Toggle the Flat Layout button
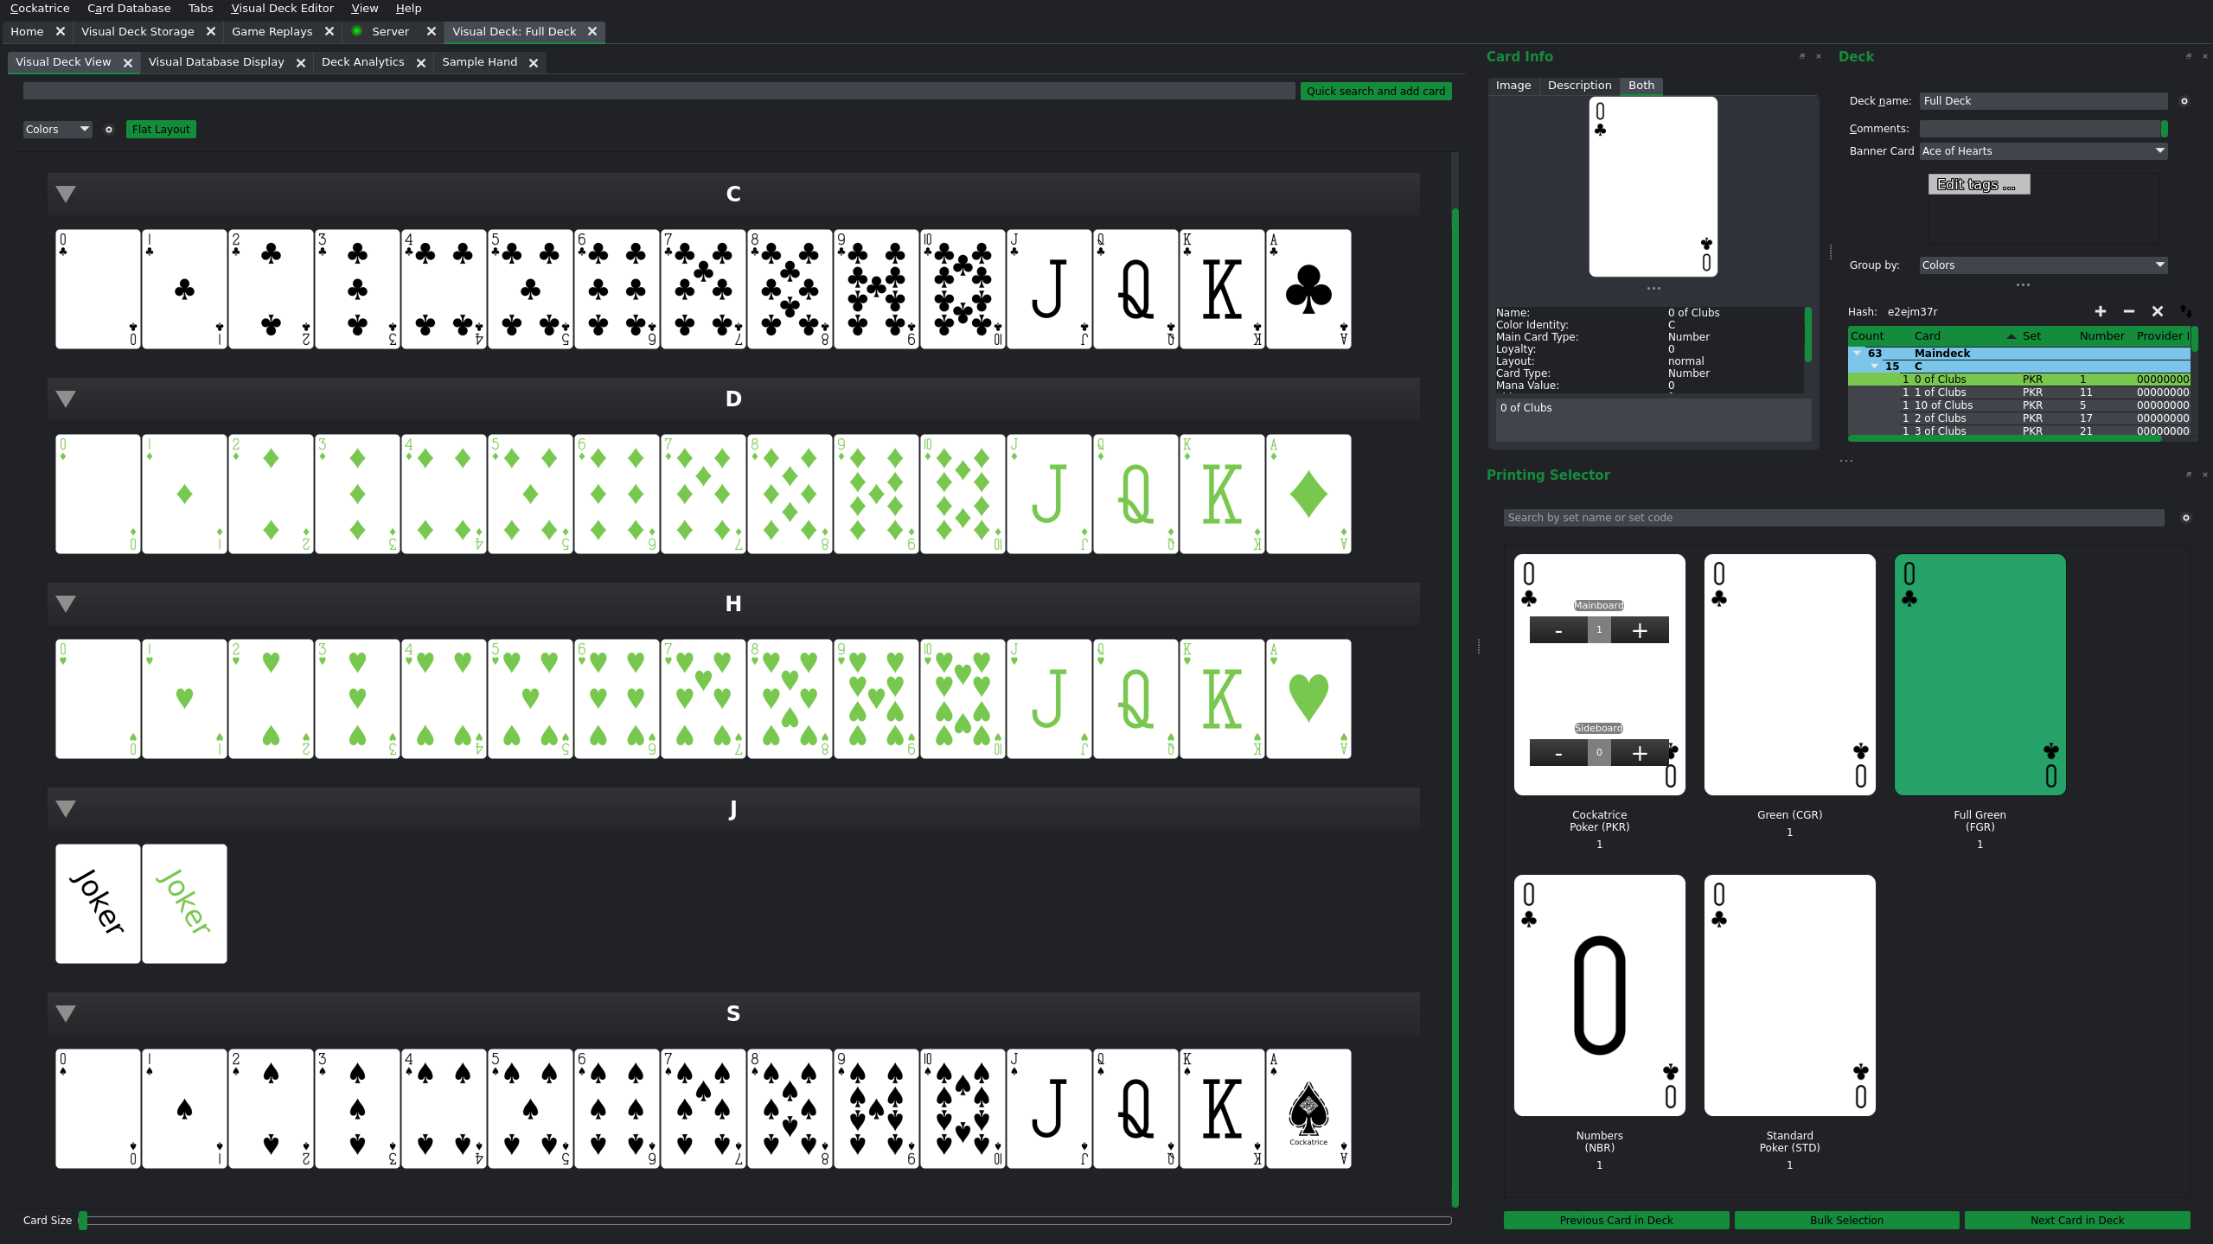This screenshot has width=2213, height=1244. coord(161,130)
